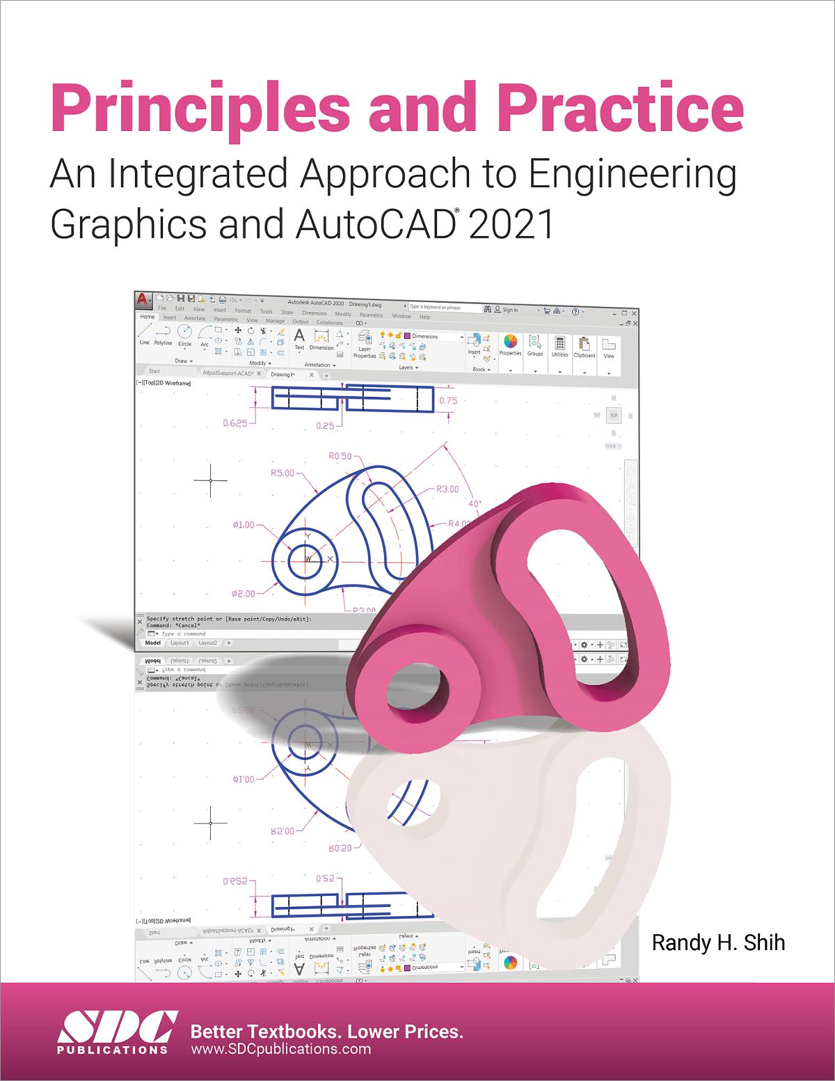
Task: Expand the Dimensions layer dropdown
Action: click(x=461, y=337)
